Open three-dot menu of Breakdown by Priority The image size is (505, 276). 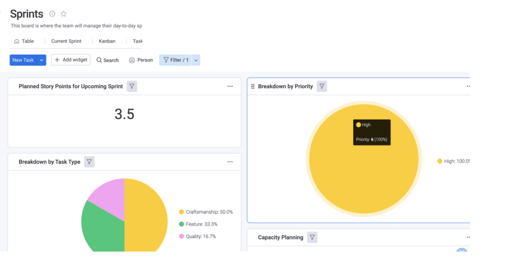pyautogui.click(x=468, y=86)
